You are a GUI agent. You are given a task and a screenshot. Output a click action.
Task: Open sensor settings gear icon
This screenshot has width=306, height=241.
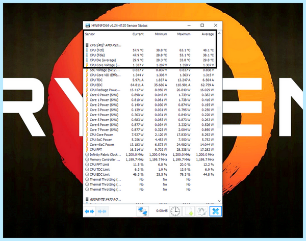pyautogui.click(x=202, y=211)
